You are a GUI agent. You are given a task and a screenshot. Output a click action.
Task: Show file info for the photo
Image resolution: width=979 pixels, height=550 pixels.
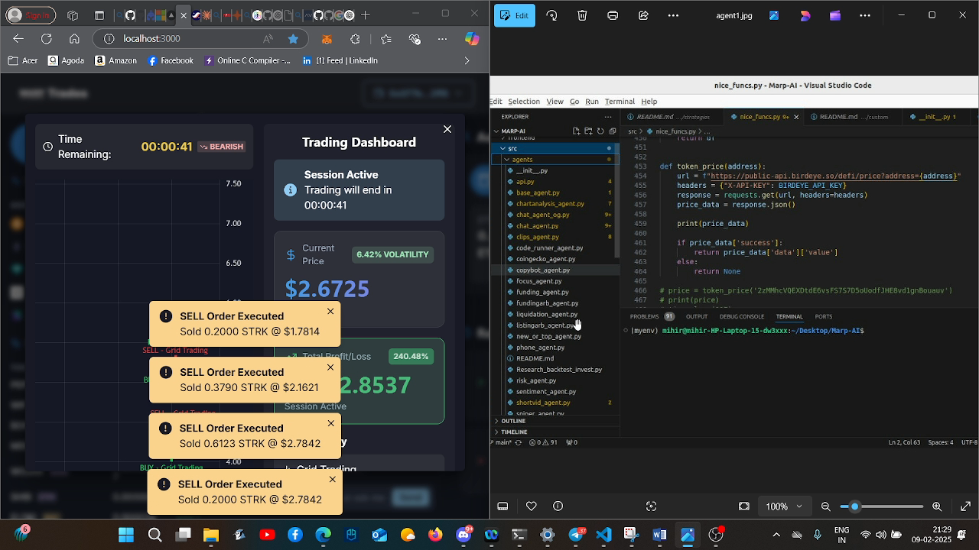pos(558,506)
